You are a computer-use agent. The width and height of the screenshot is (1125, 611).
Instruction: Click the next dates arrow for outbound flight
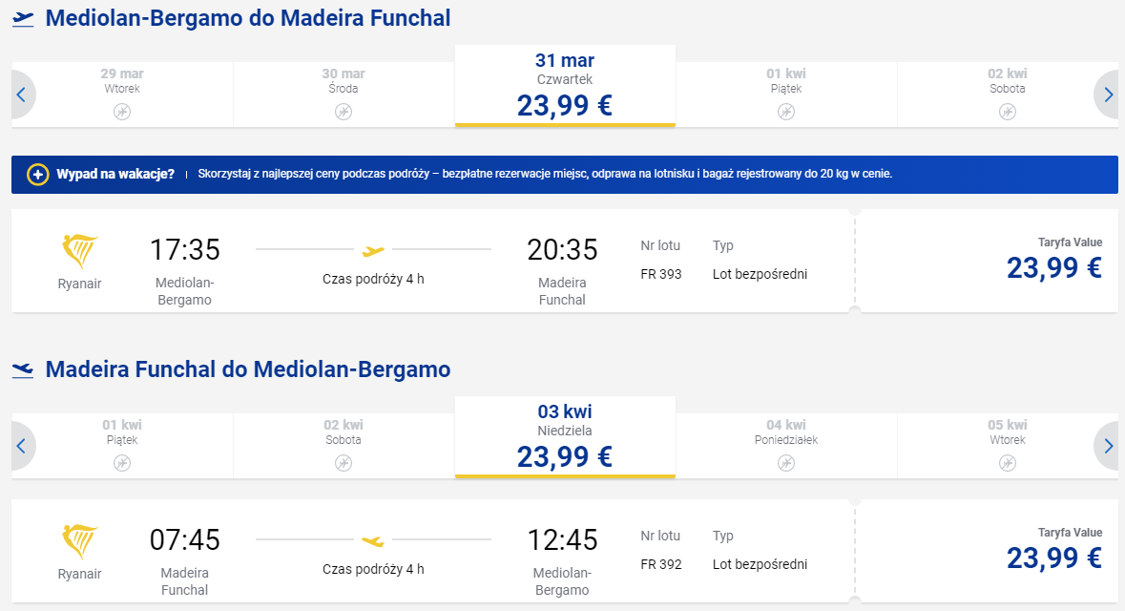coord(1108,95)
